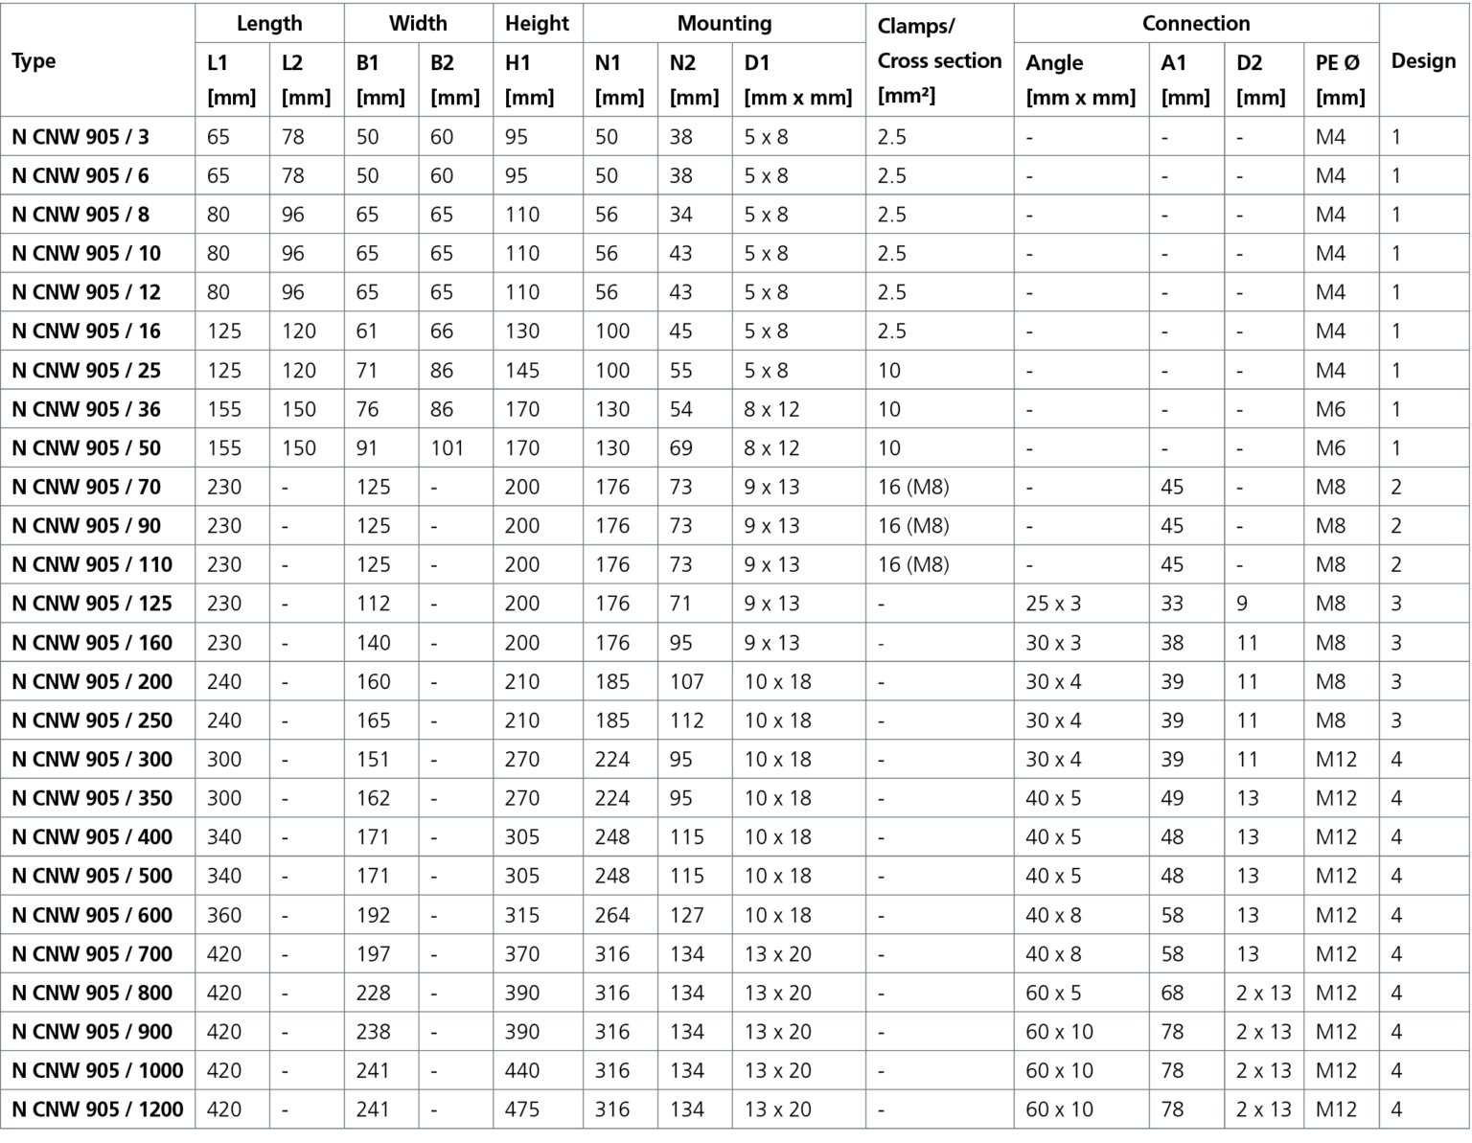The height and width of the screenshot is (1143, 1472).
Task: Click B1 value 228 in the 905 / 800 row
Action: click(373, 993)
